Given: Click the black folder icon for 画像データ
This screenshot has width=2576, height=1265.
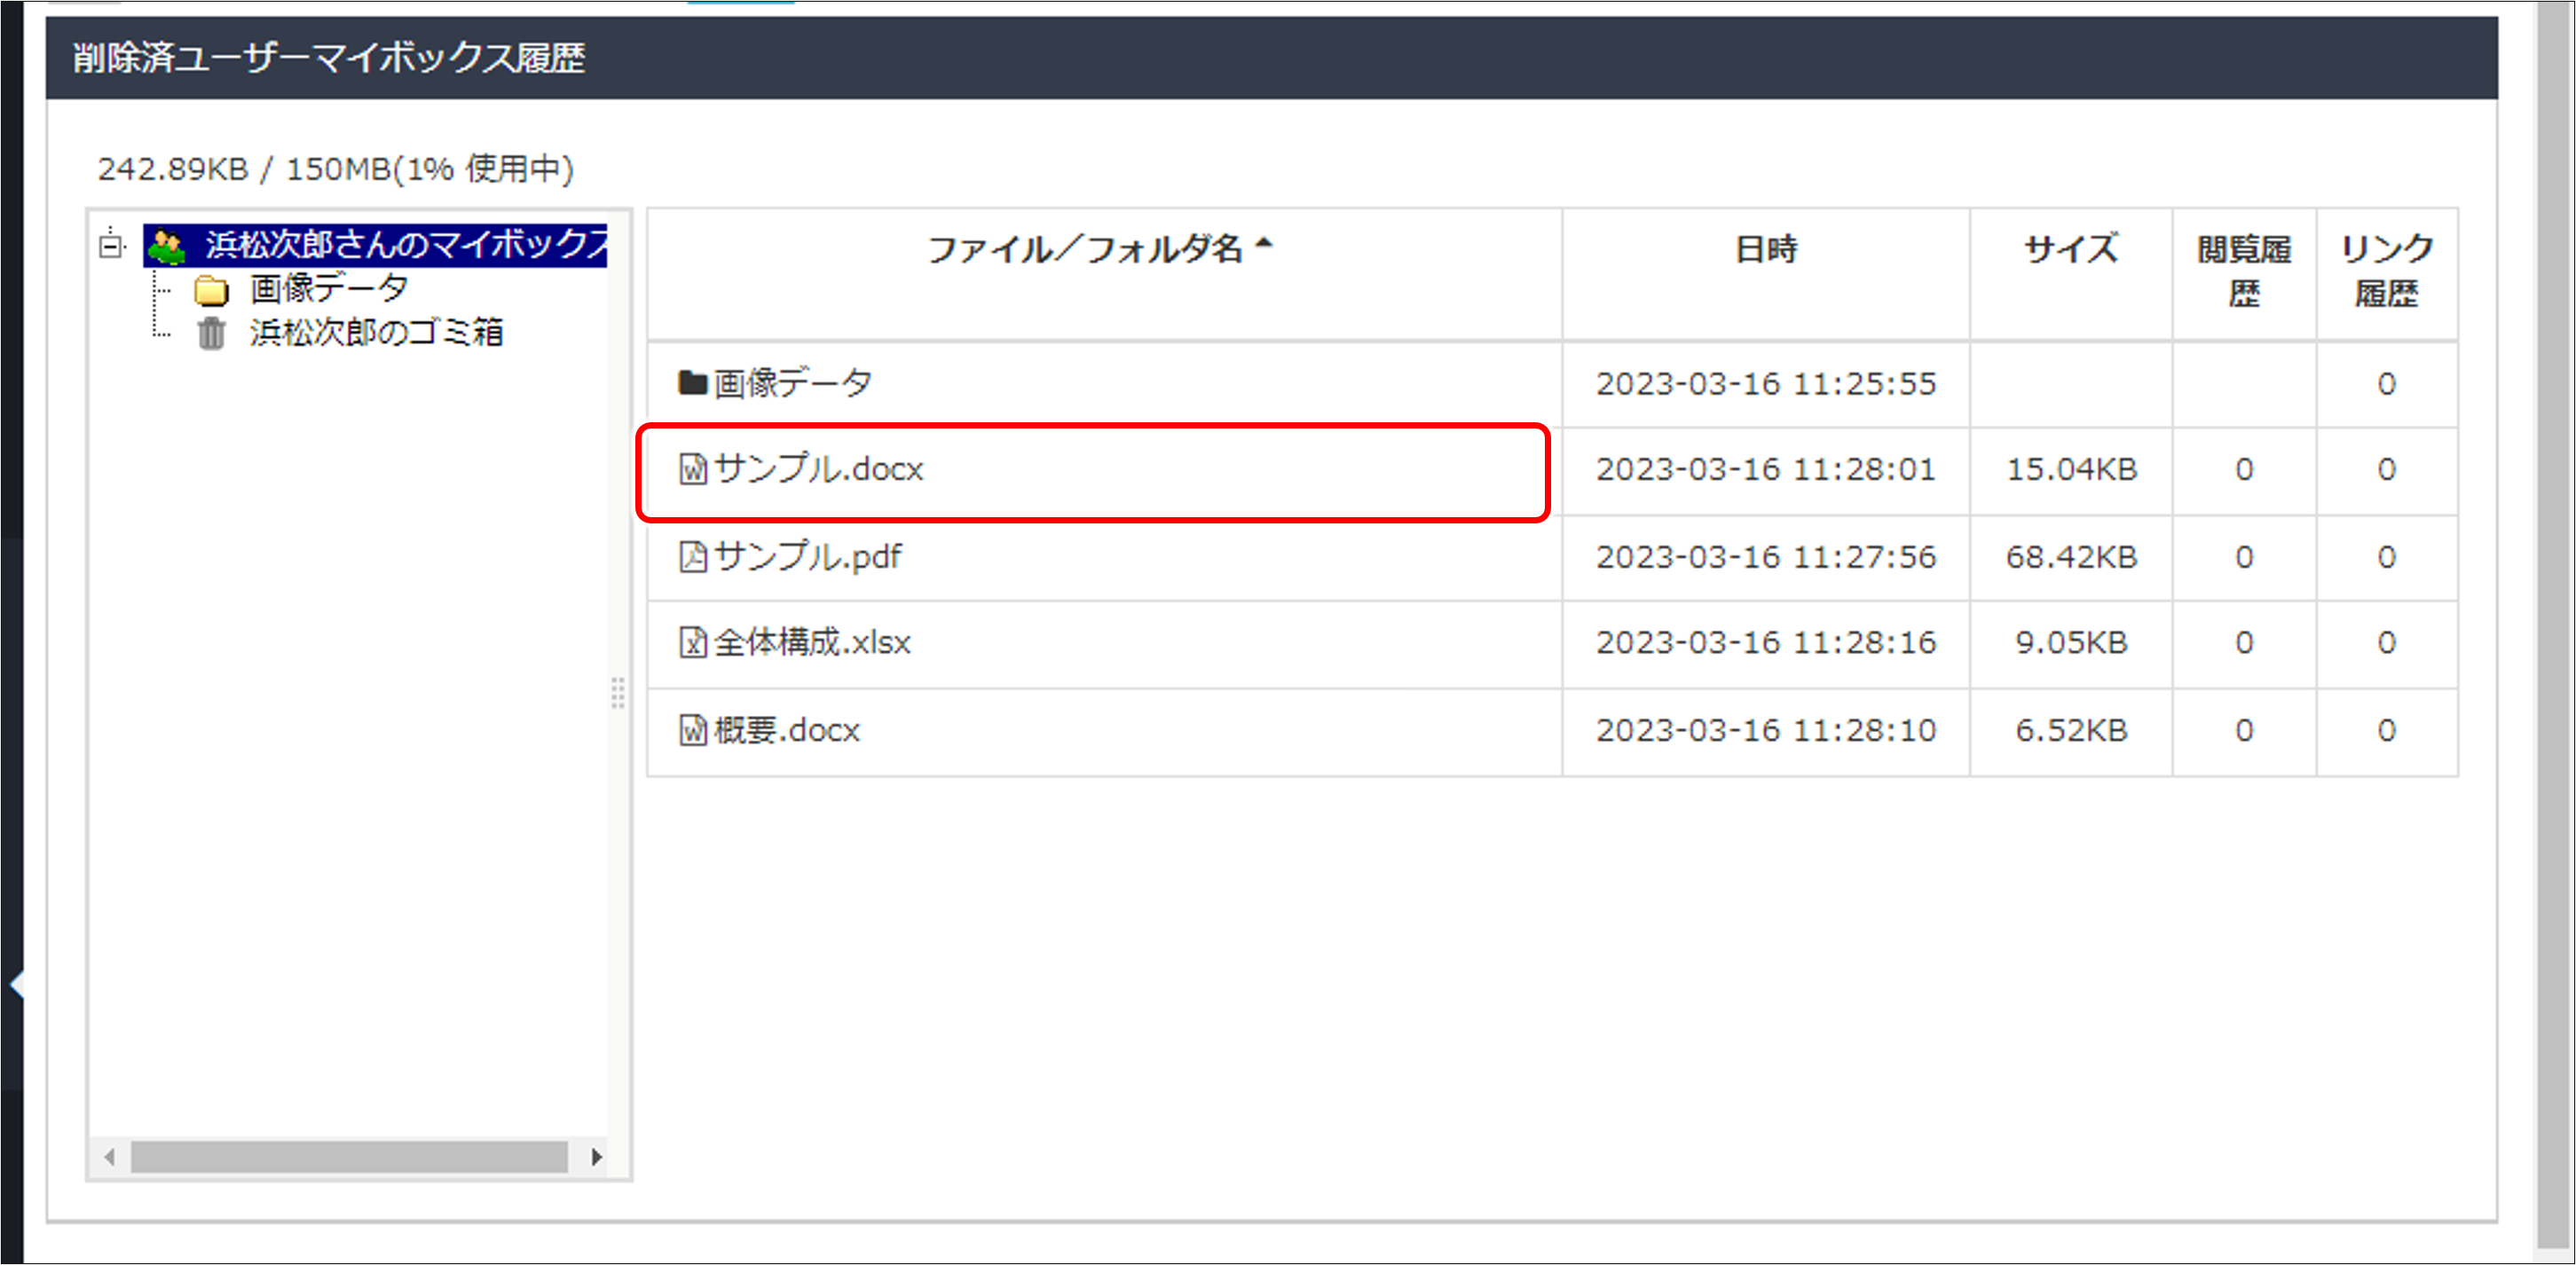Looking at the screenshot, I should tap(692, 382).
